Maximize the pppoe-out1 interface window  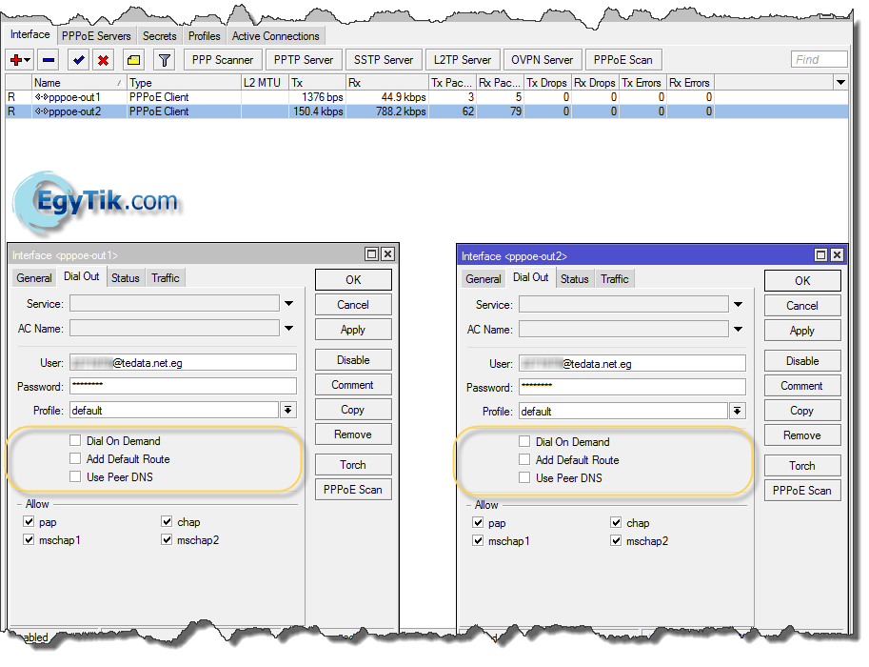pos(371,254)
